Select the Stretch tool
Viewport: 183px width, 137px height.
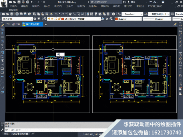[2, 57]
